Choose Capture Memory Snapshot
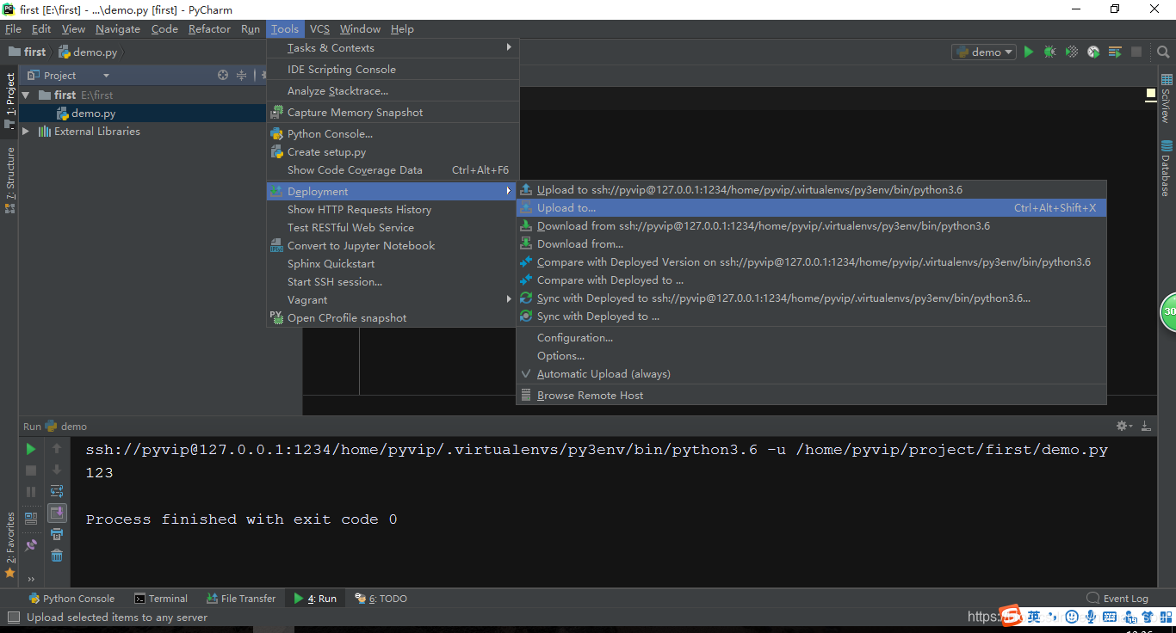Viewport: 1176px width, 633px height. [392, 113]
